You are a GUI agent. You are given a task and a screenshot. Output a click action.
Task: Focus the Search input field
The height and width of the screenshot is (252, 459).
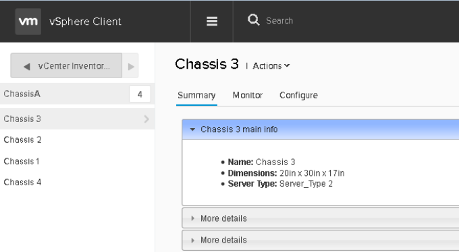coord(279,21)
